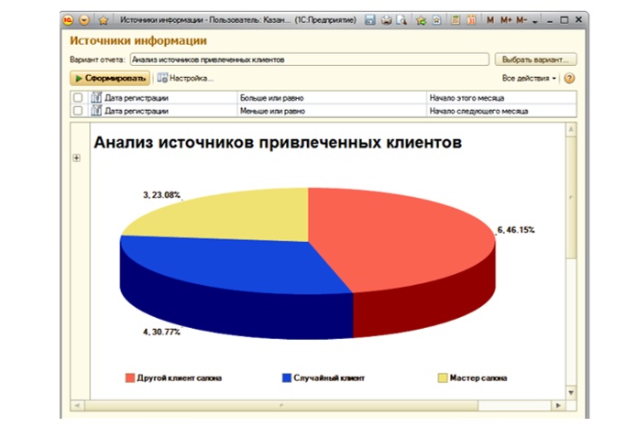637x427 pixels.
Task: Open the 'Все действия' dropdown menu
Action: click(529, 78)
